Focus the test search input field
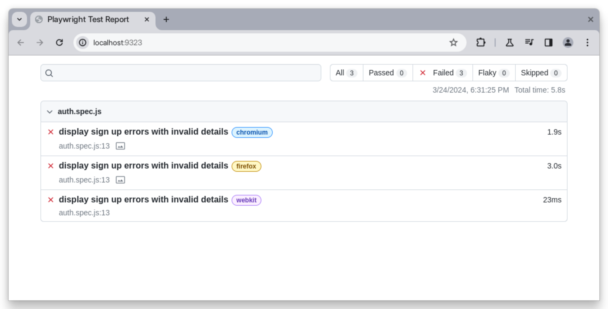 (x=181, y=73)
